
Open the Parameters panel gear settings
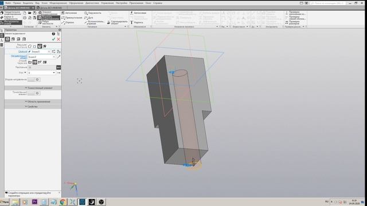[x=60, y=30]
